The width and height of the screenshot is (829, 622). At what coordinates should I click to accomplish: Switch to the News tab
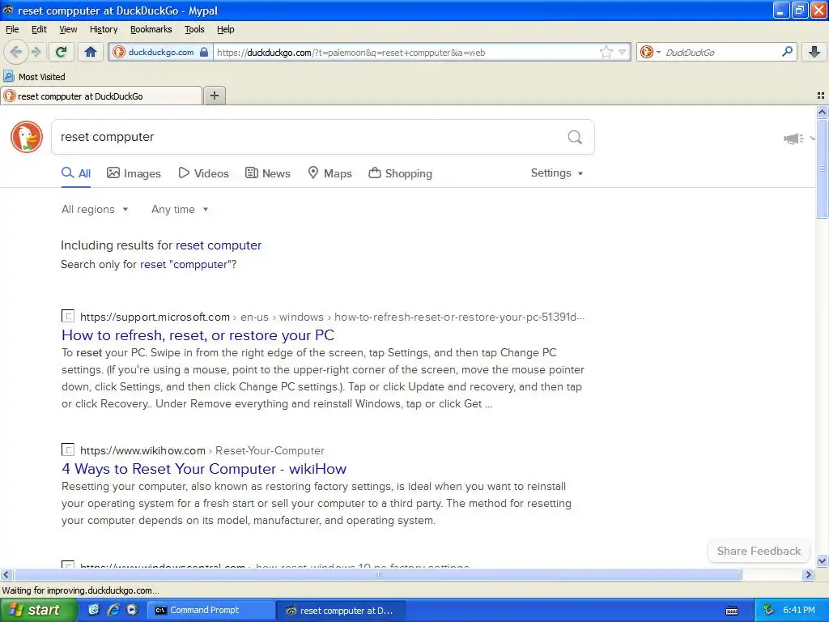pyautogui.click(x=268, y=173)
